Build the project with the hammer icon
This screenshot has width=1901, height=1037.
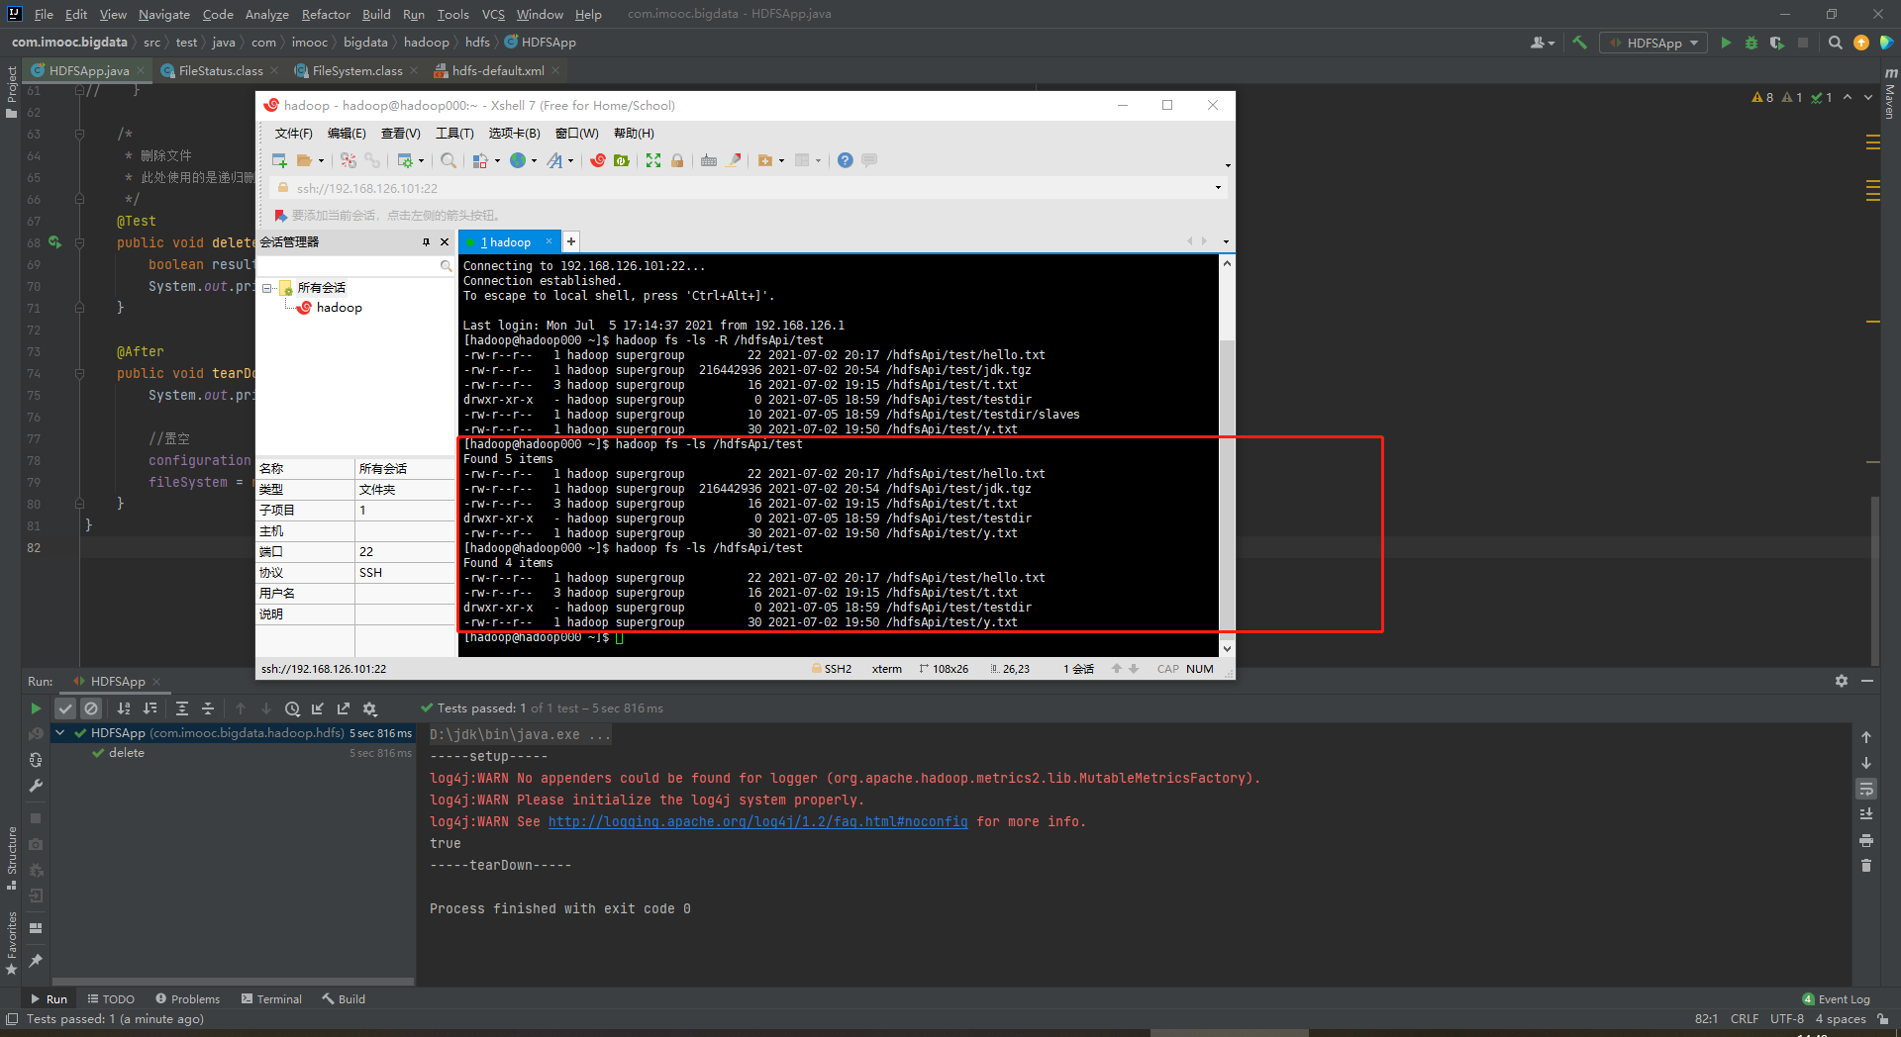pyautogui.click(x=1579, y=43)
